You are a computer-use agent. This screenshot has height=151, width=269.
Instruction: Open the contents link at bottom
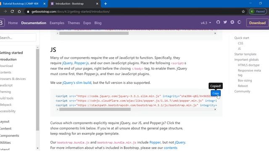(171, 148)
